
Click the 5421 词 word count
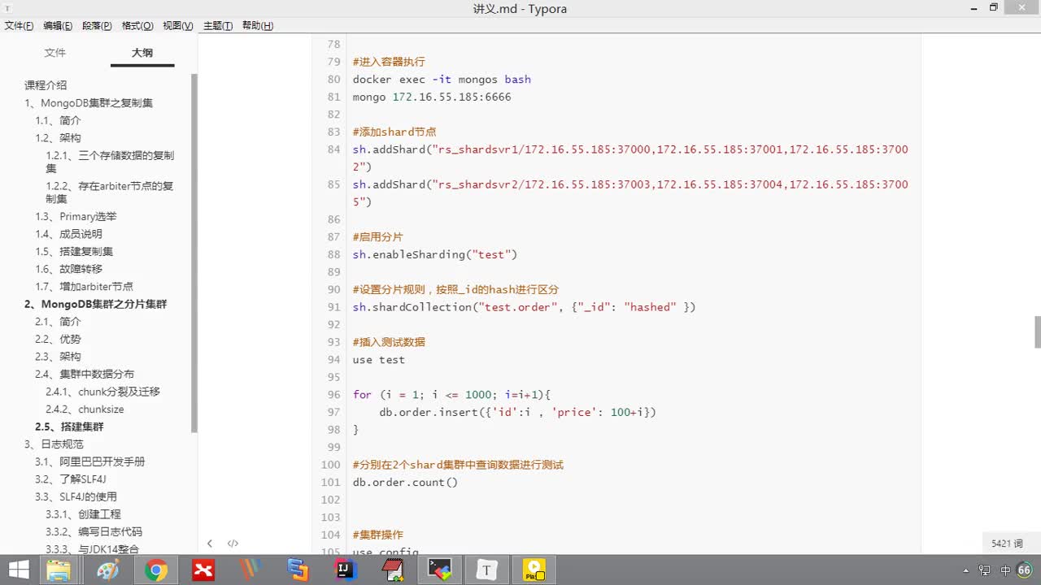pos(1007,544)
